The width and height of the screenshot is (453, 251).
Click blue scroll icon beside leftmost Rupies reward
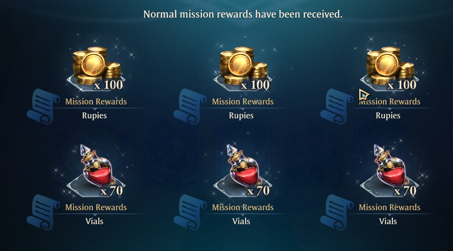pyautogui.click(x=43, y=107)
